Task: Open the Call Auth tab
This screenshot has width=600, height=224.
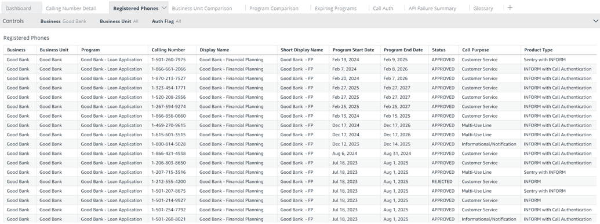Action: (x=383, y=8)
